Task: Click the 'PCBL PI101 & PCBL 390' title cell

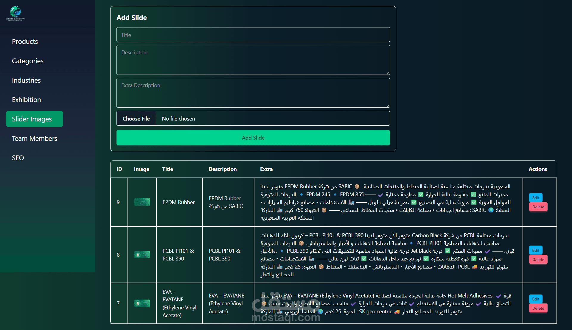Action: pos(179,255)
